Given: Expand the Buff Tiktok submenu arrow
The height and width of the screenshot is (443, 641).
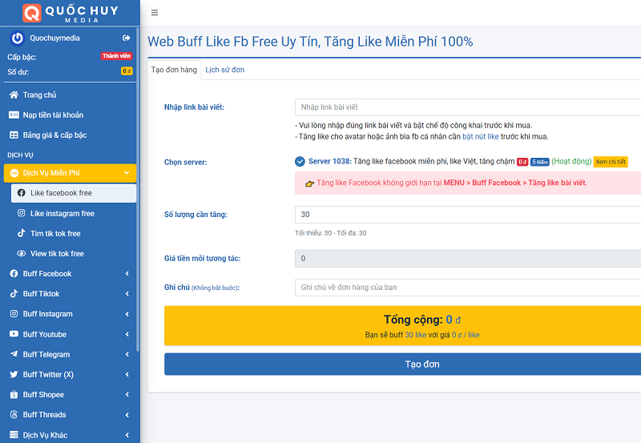Looking at the screenshot, I should tap(127, 293).
